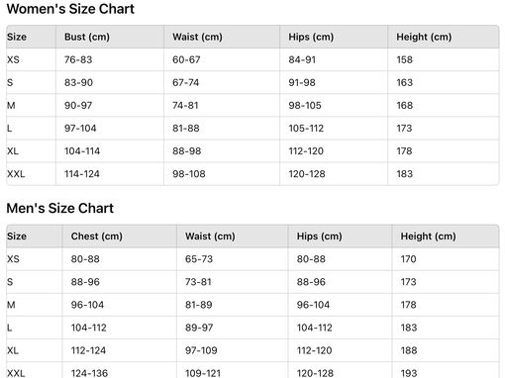Screen dimensions: 505x378
Task: Select men's S waist cell 73-81
Action: click(198, 282)
